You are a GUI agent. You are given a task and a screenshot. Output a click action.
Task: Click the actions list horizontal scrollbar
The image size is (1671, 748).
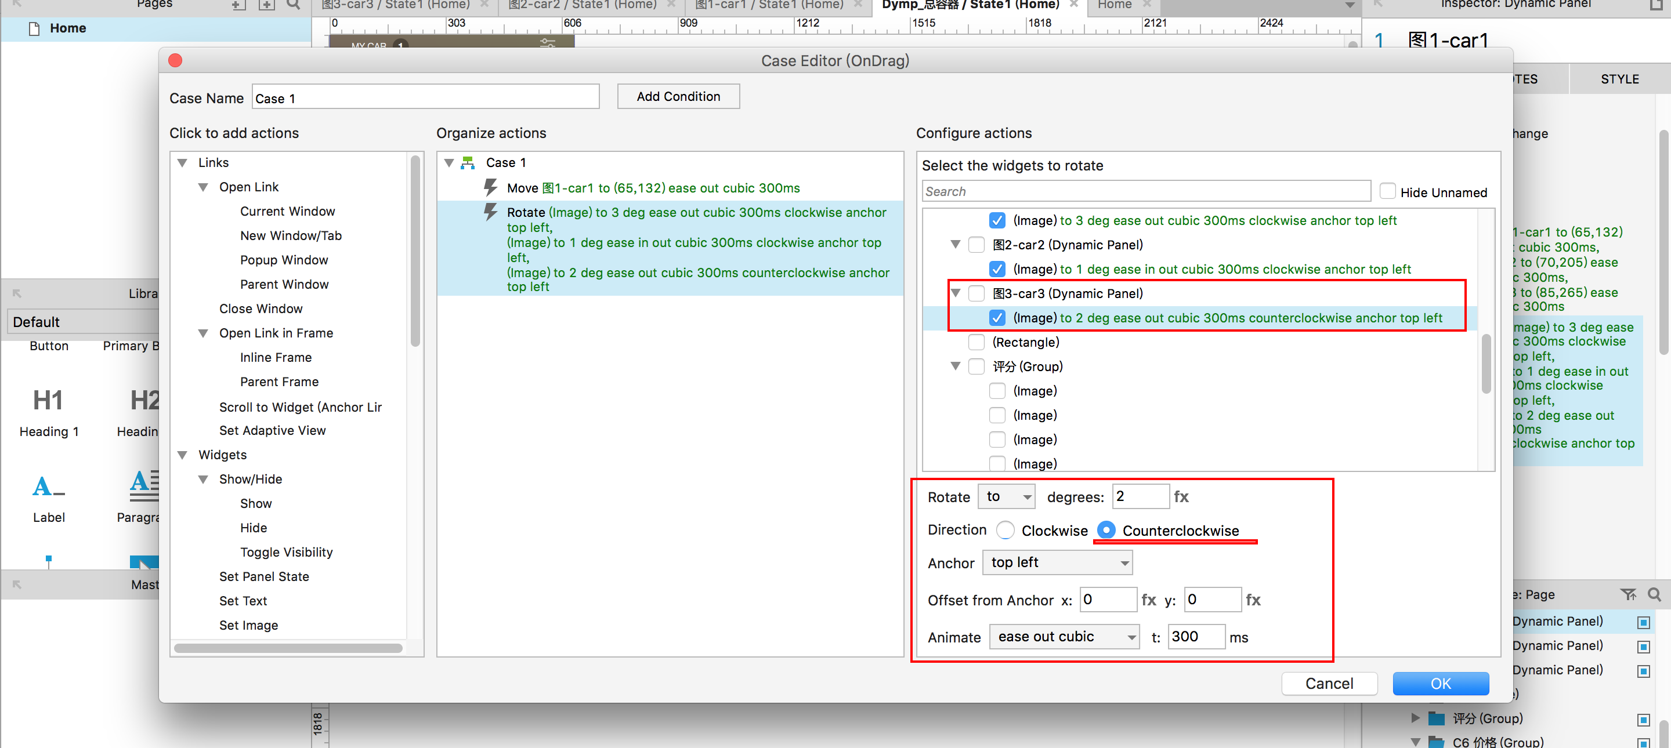click(288, 648)
